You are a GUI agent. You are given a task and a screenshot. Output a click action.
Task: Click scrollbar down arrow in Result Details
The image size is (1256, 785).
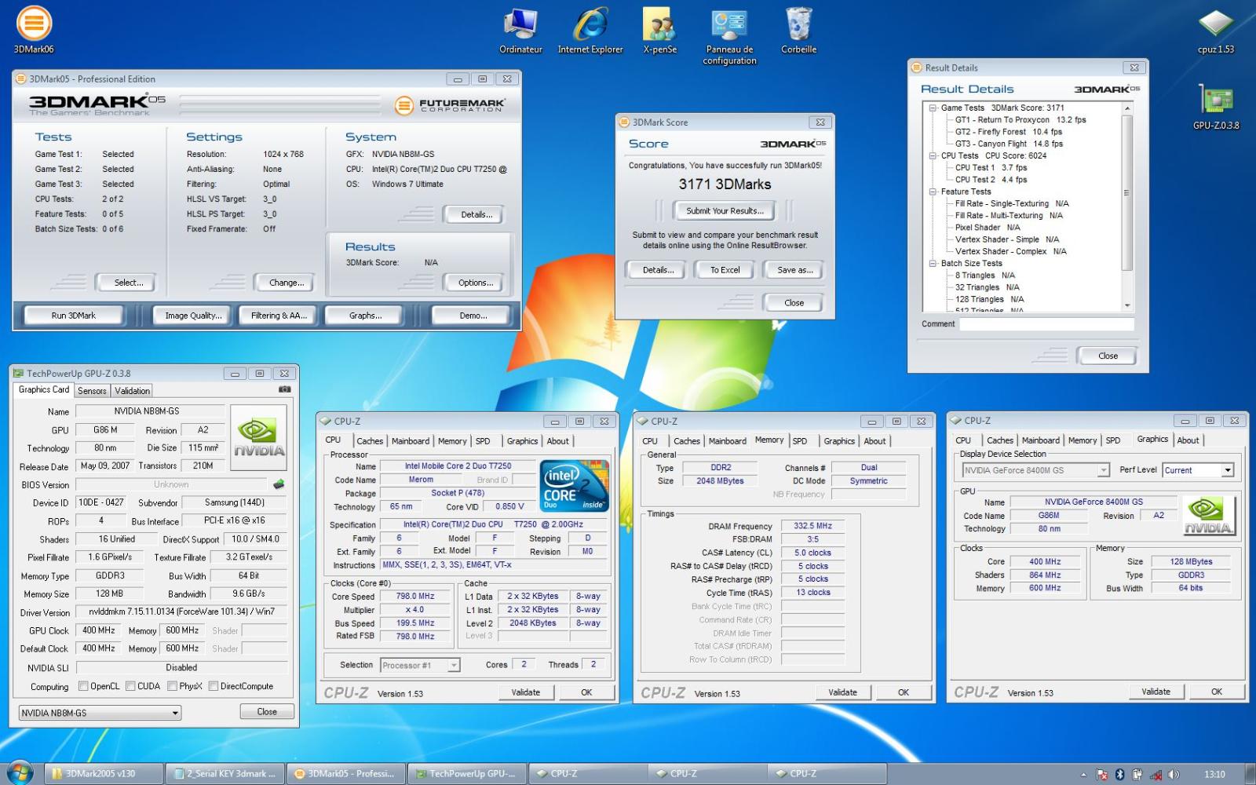pyautogui.click(x=1127, y=305)
